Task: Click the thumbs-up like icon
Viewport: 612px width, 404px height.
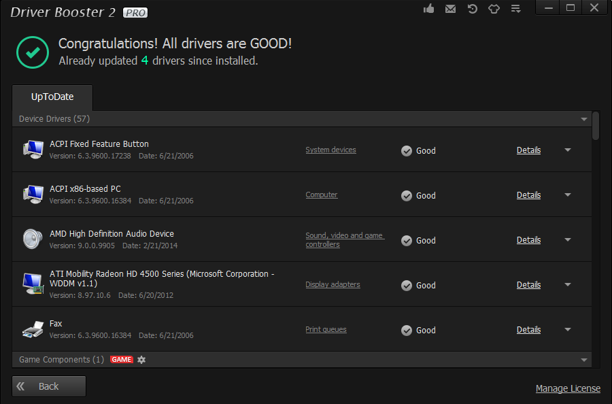Action: 428,8
